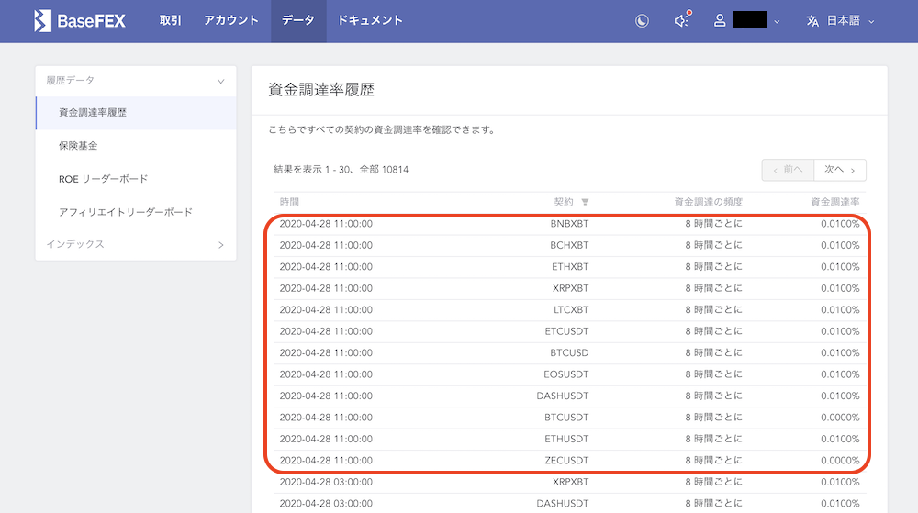Open the アカウント menu
This screenshot has width=918, height=513.
[x=229, y=21]
